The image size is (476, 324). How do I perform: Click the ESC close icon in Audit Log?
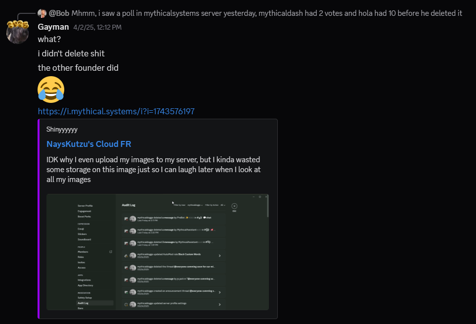point(234,206)
